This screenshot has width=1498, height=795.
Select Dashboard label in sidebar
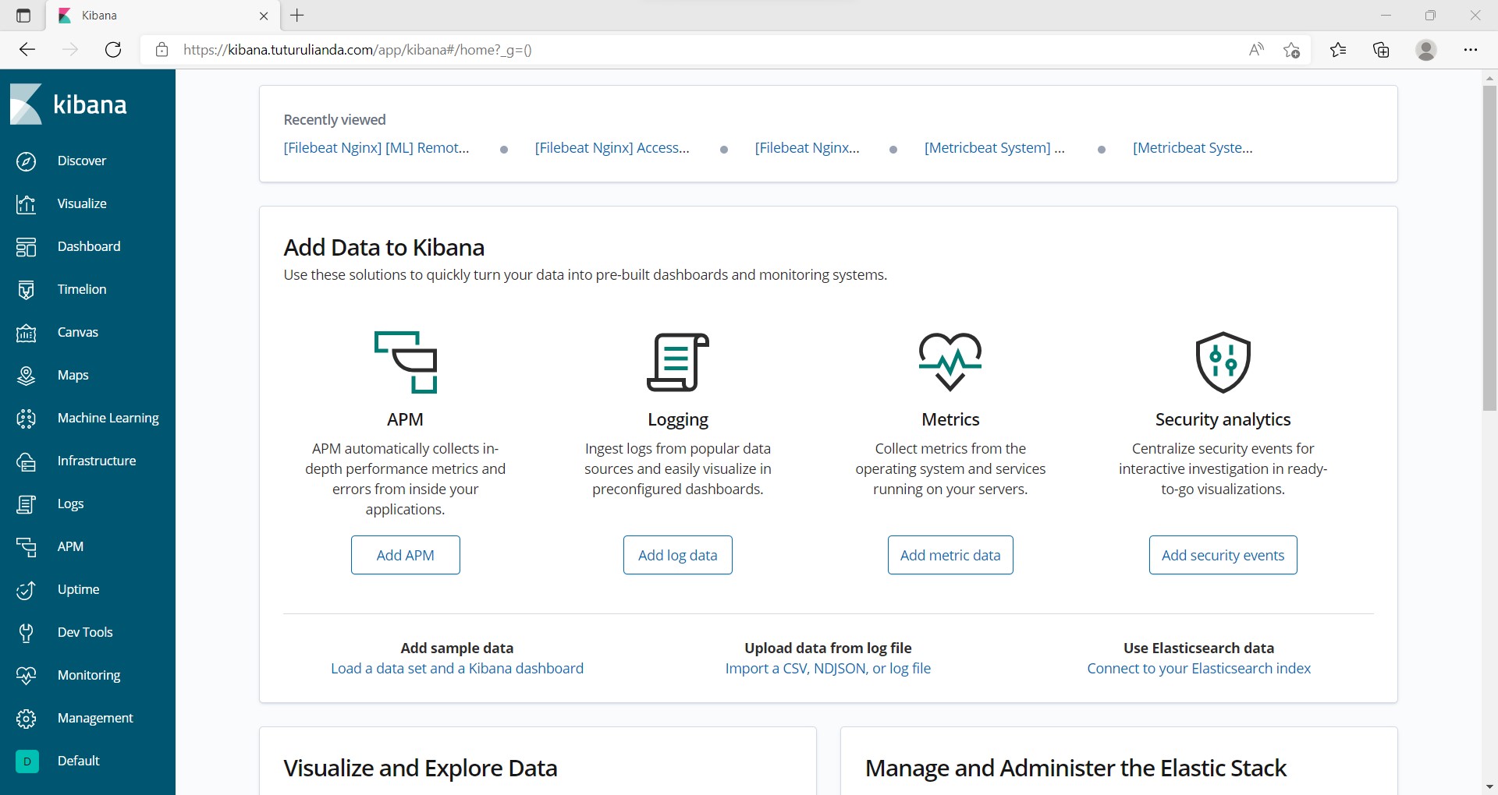(89, 247)
